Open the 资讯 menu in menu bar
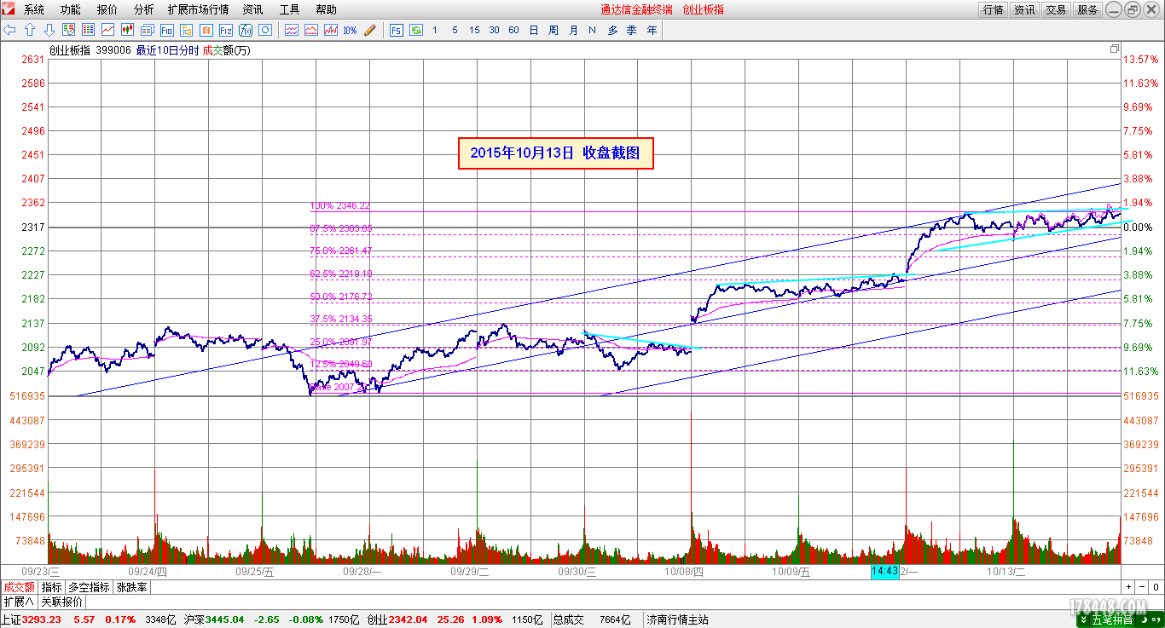1165x628 pixels. click(x=252, y=9)
